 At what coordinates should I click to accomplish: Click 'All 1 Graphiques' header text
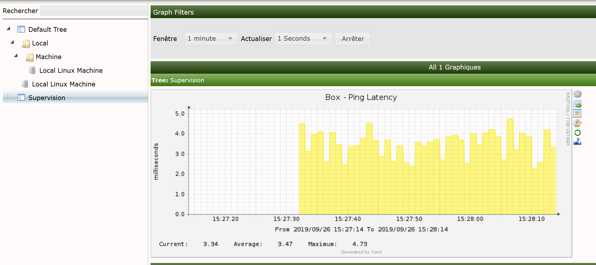[x=455, y=67]
